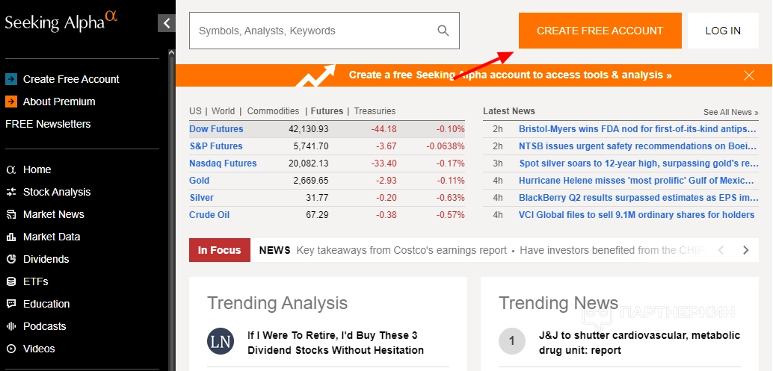Click the Market Data chart icon
Viewport: 773px width, 371px height.
tap(11, 237)
